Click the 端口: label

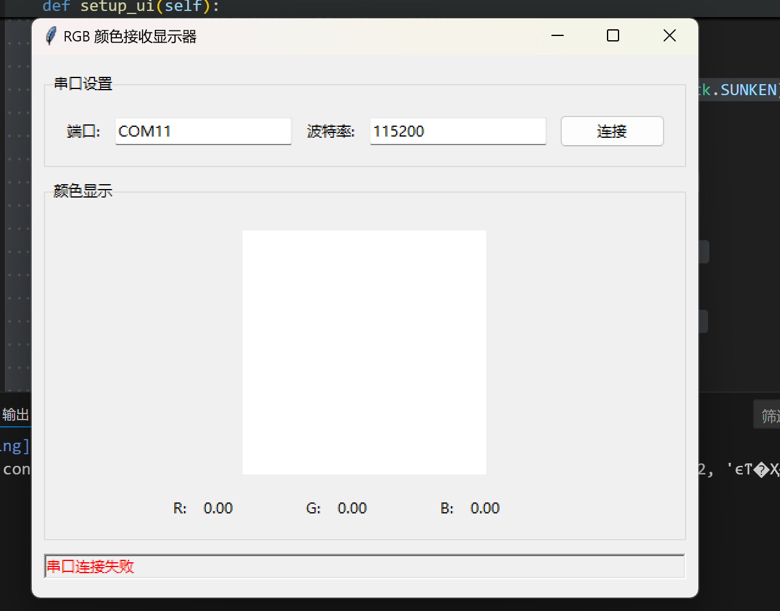pos(83,131)
